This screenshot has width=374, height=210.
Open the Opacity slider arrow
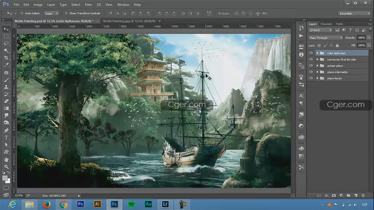pyautogui.click(x=369, y=38)
